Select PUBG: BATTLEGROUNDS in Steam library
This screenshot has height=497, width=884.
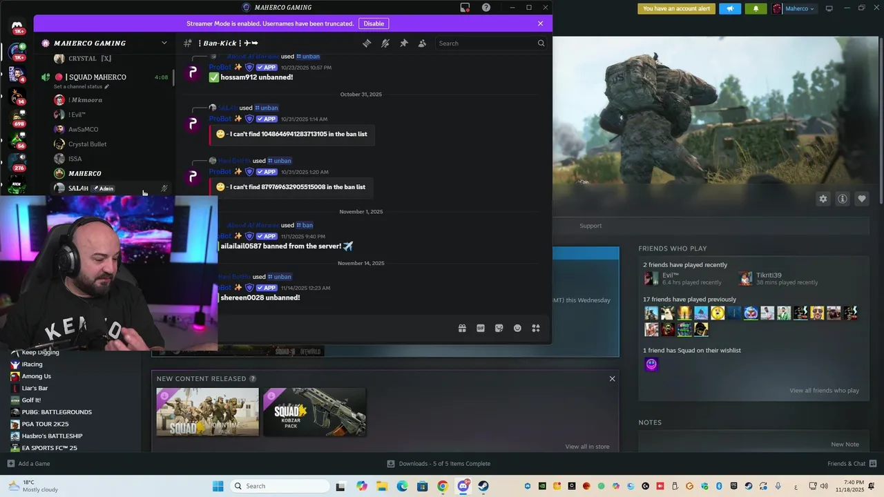pyautogui.click(x=57, y=412)
